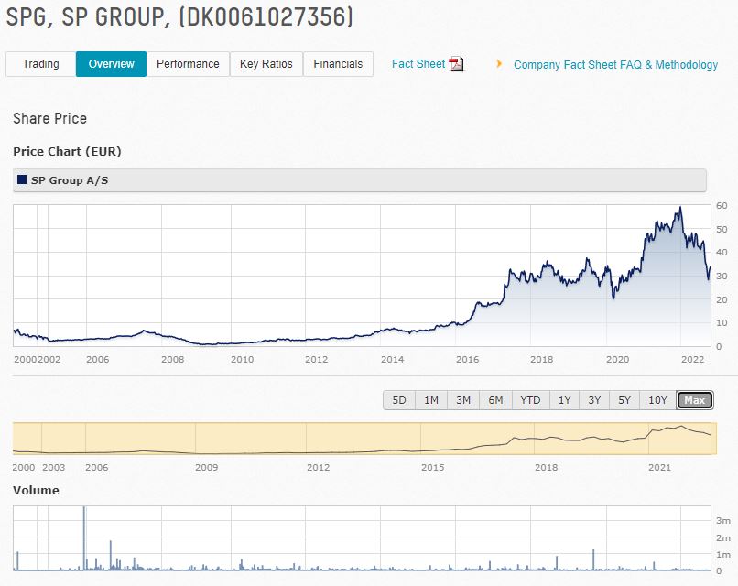The image size is (738, 586).
Task: Click the SP Group A/S legend color square
Action: point(22,180)
